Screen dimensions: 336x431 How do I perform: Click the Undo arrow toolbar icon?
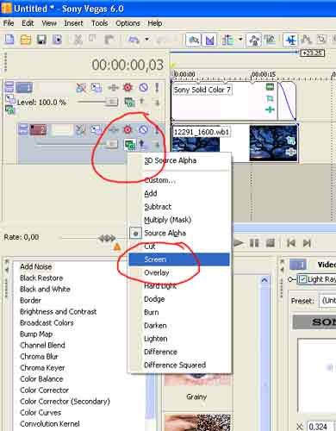(x=134, y=40)
